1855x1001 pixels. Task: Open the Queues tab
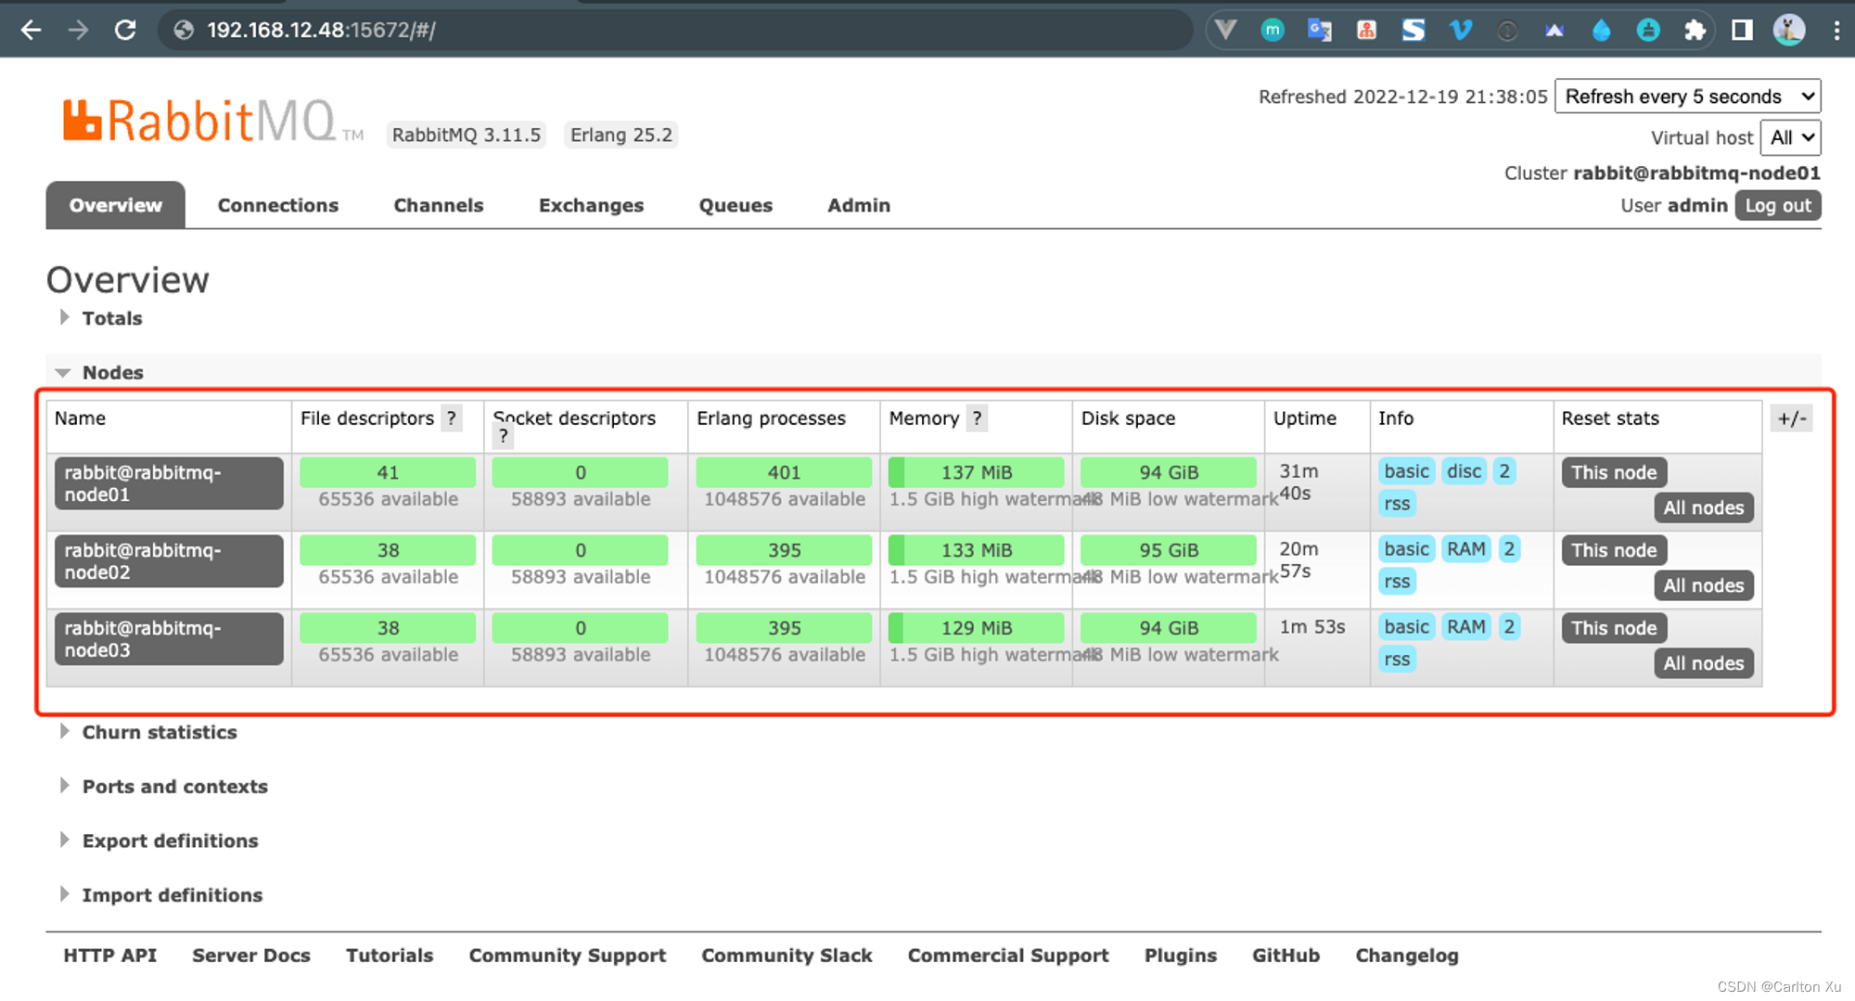pyautogui.click(x=736, y=205)
